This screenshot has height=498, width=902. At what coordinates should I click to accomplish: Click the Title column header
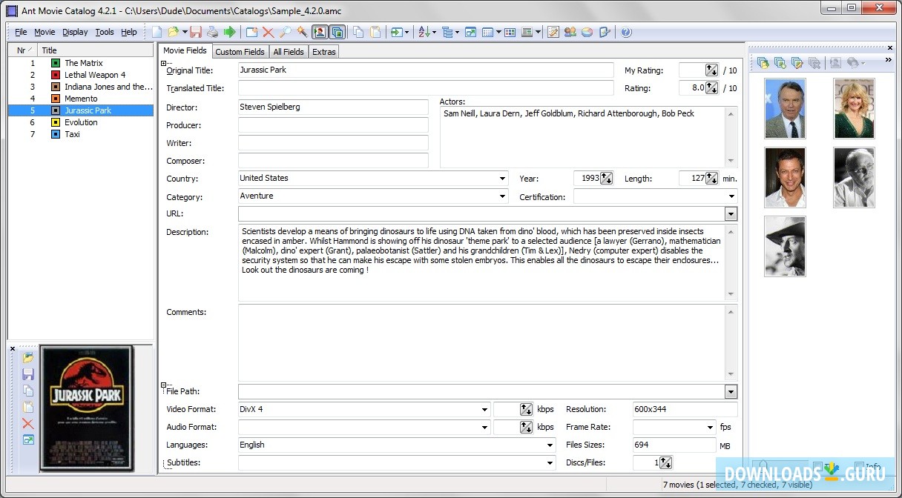tap(50, 50)
